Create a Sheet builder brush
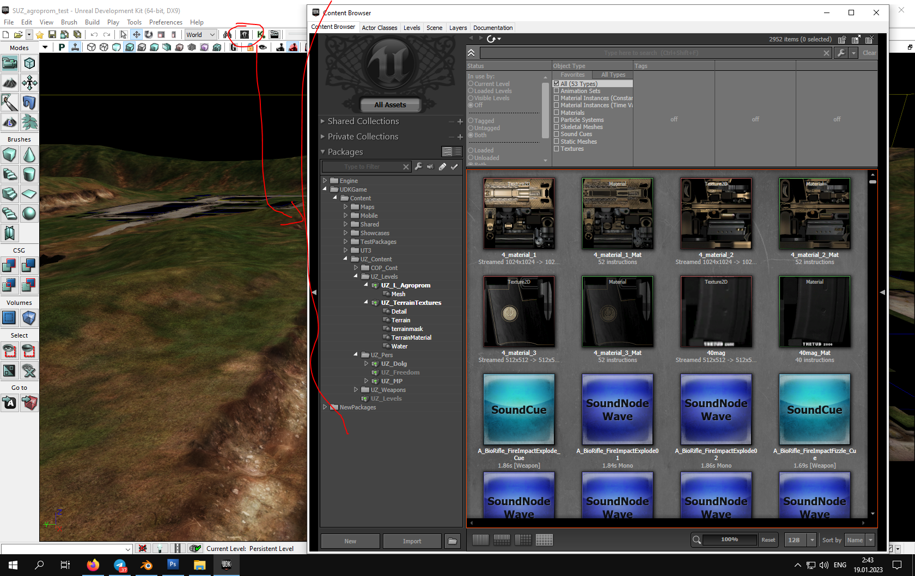915x576 pixels. [x=29, y=194]
